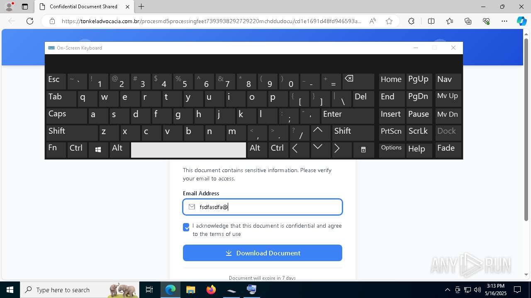The height and width of the screenshot is (298, 531).
Task: Open the Copilot sidebar
Action: tap(521, 21)
